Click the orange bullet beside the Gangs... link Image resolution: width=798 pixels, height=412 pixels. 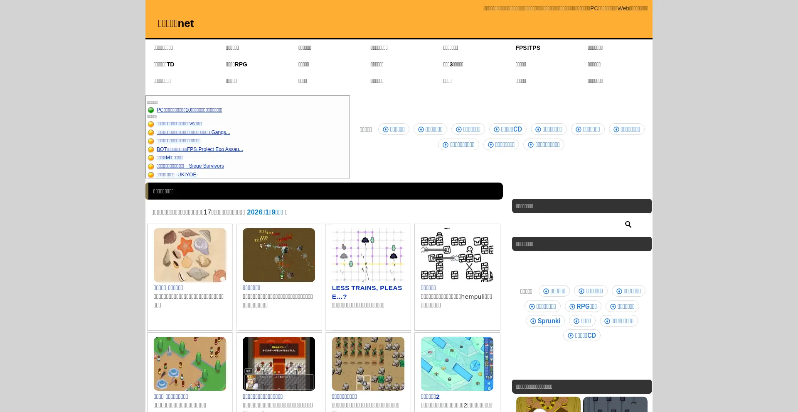pos(151,133)
